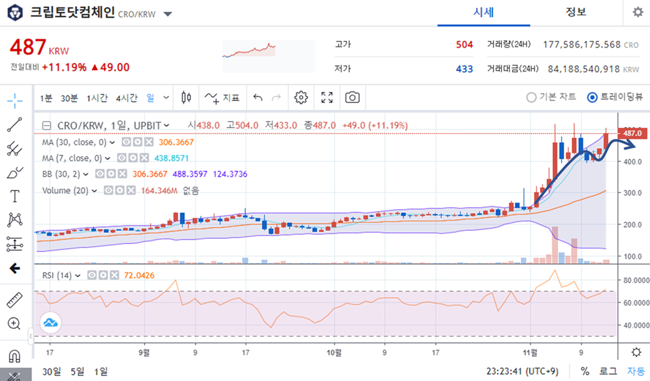Expand RSI (14) options chevron
650x381 pixels.
(77, 276)
